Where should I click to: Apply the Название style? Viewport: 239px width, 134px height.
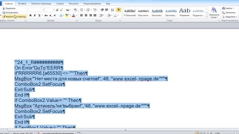pyautogui.click(x=184, y=13)
